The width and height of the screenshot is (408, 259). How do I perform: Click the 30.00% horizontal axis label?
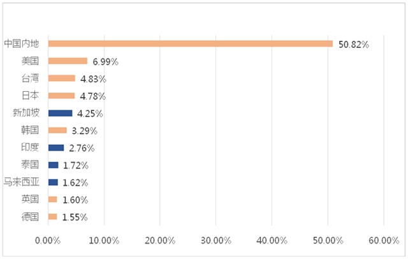(215, 241)
